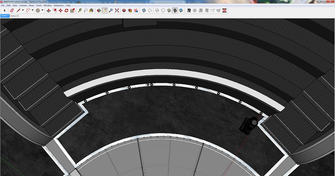Click the Zoom Extents tool
Image resolution: width=335 pixels, height=176 pixels.
click(117, 11)
